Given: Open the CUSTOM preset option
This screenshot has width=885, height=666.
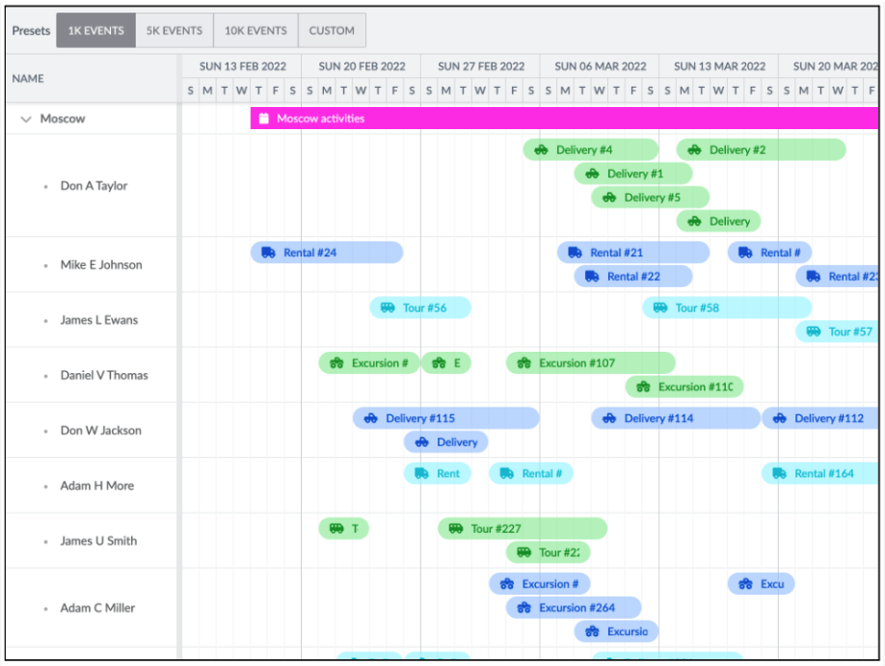Looking at the screenshot, I should pyautogui.click(x=332, y=31).
